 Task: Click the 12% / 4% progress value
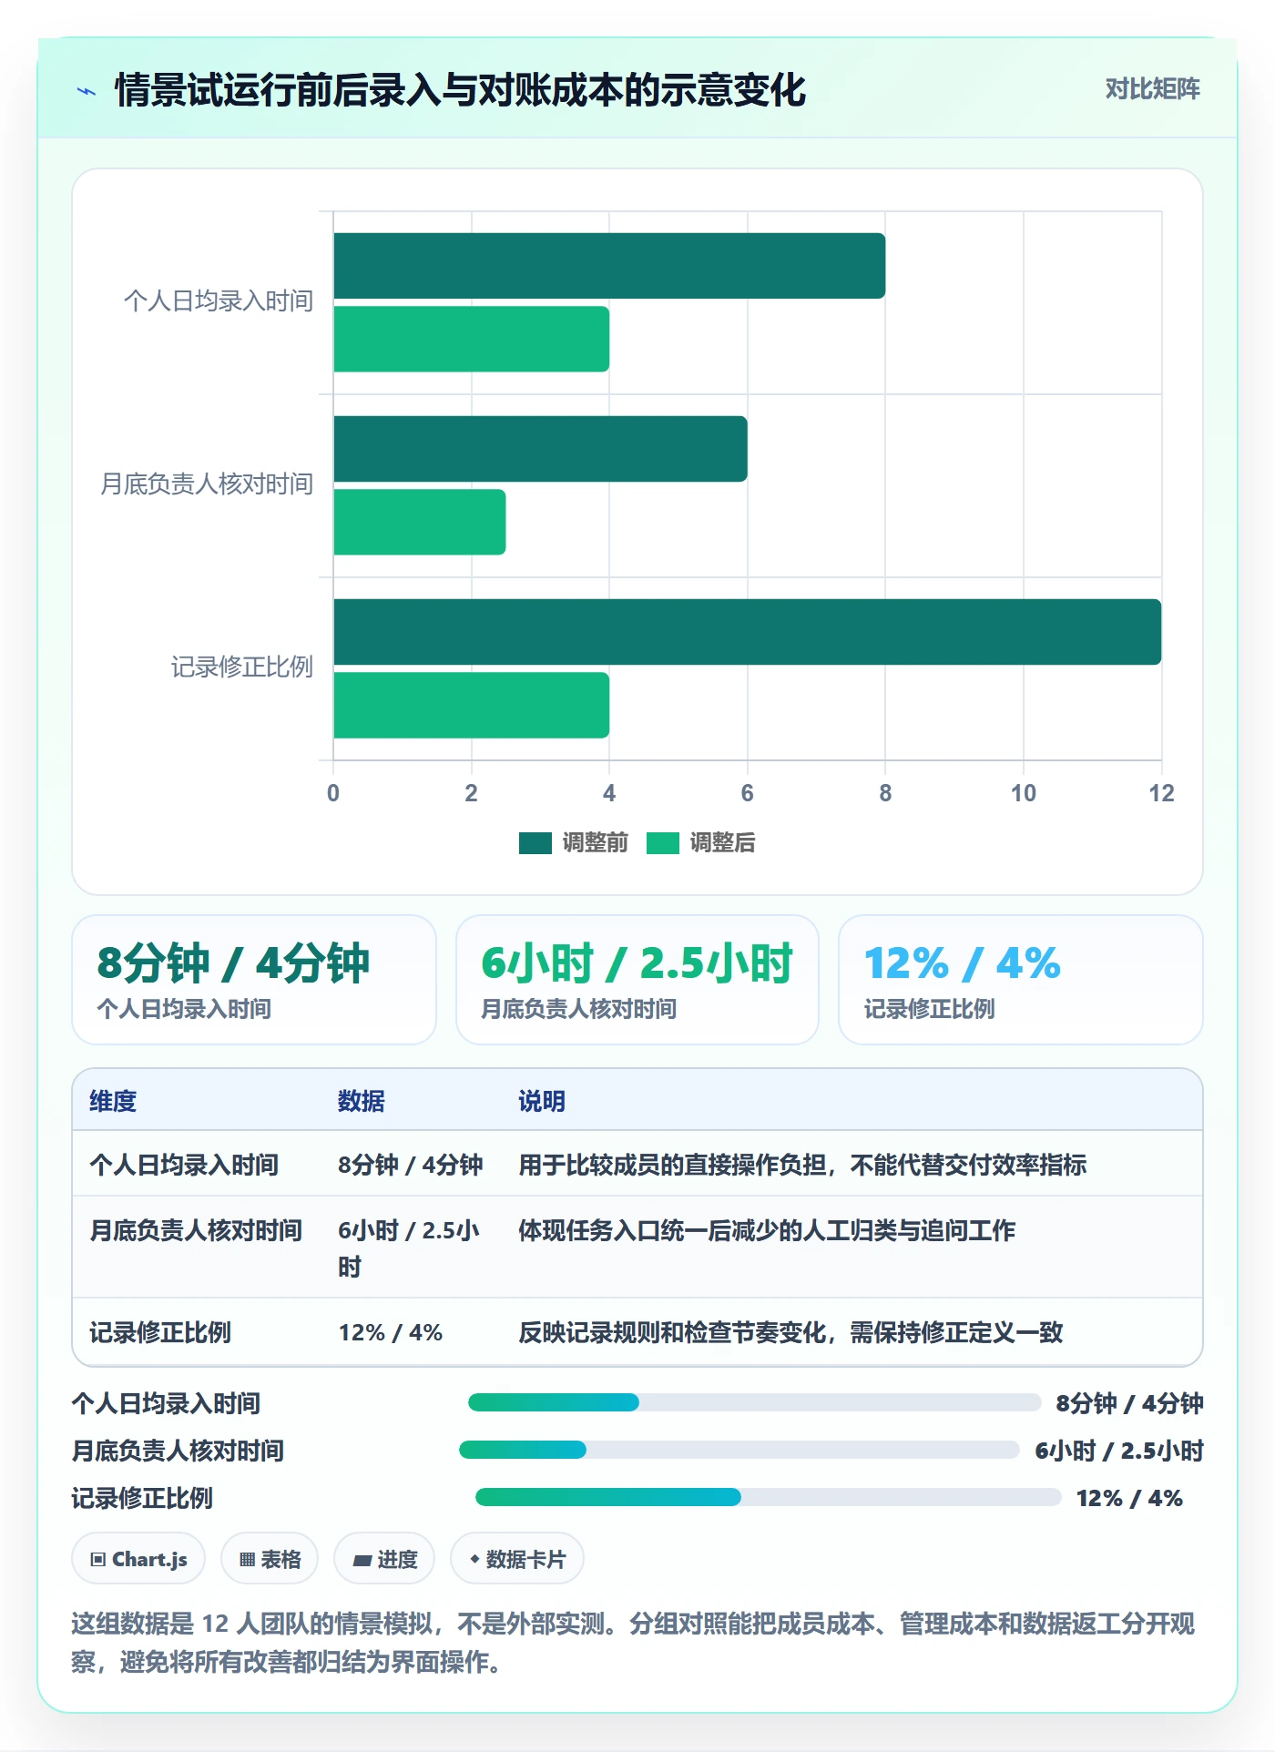[1129, 1498]
